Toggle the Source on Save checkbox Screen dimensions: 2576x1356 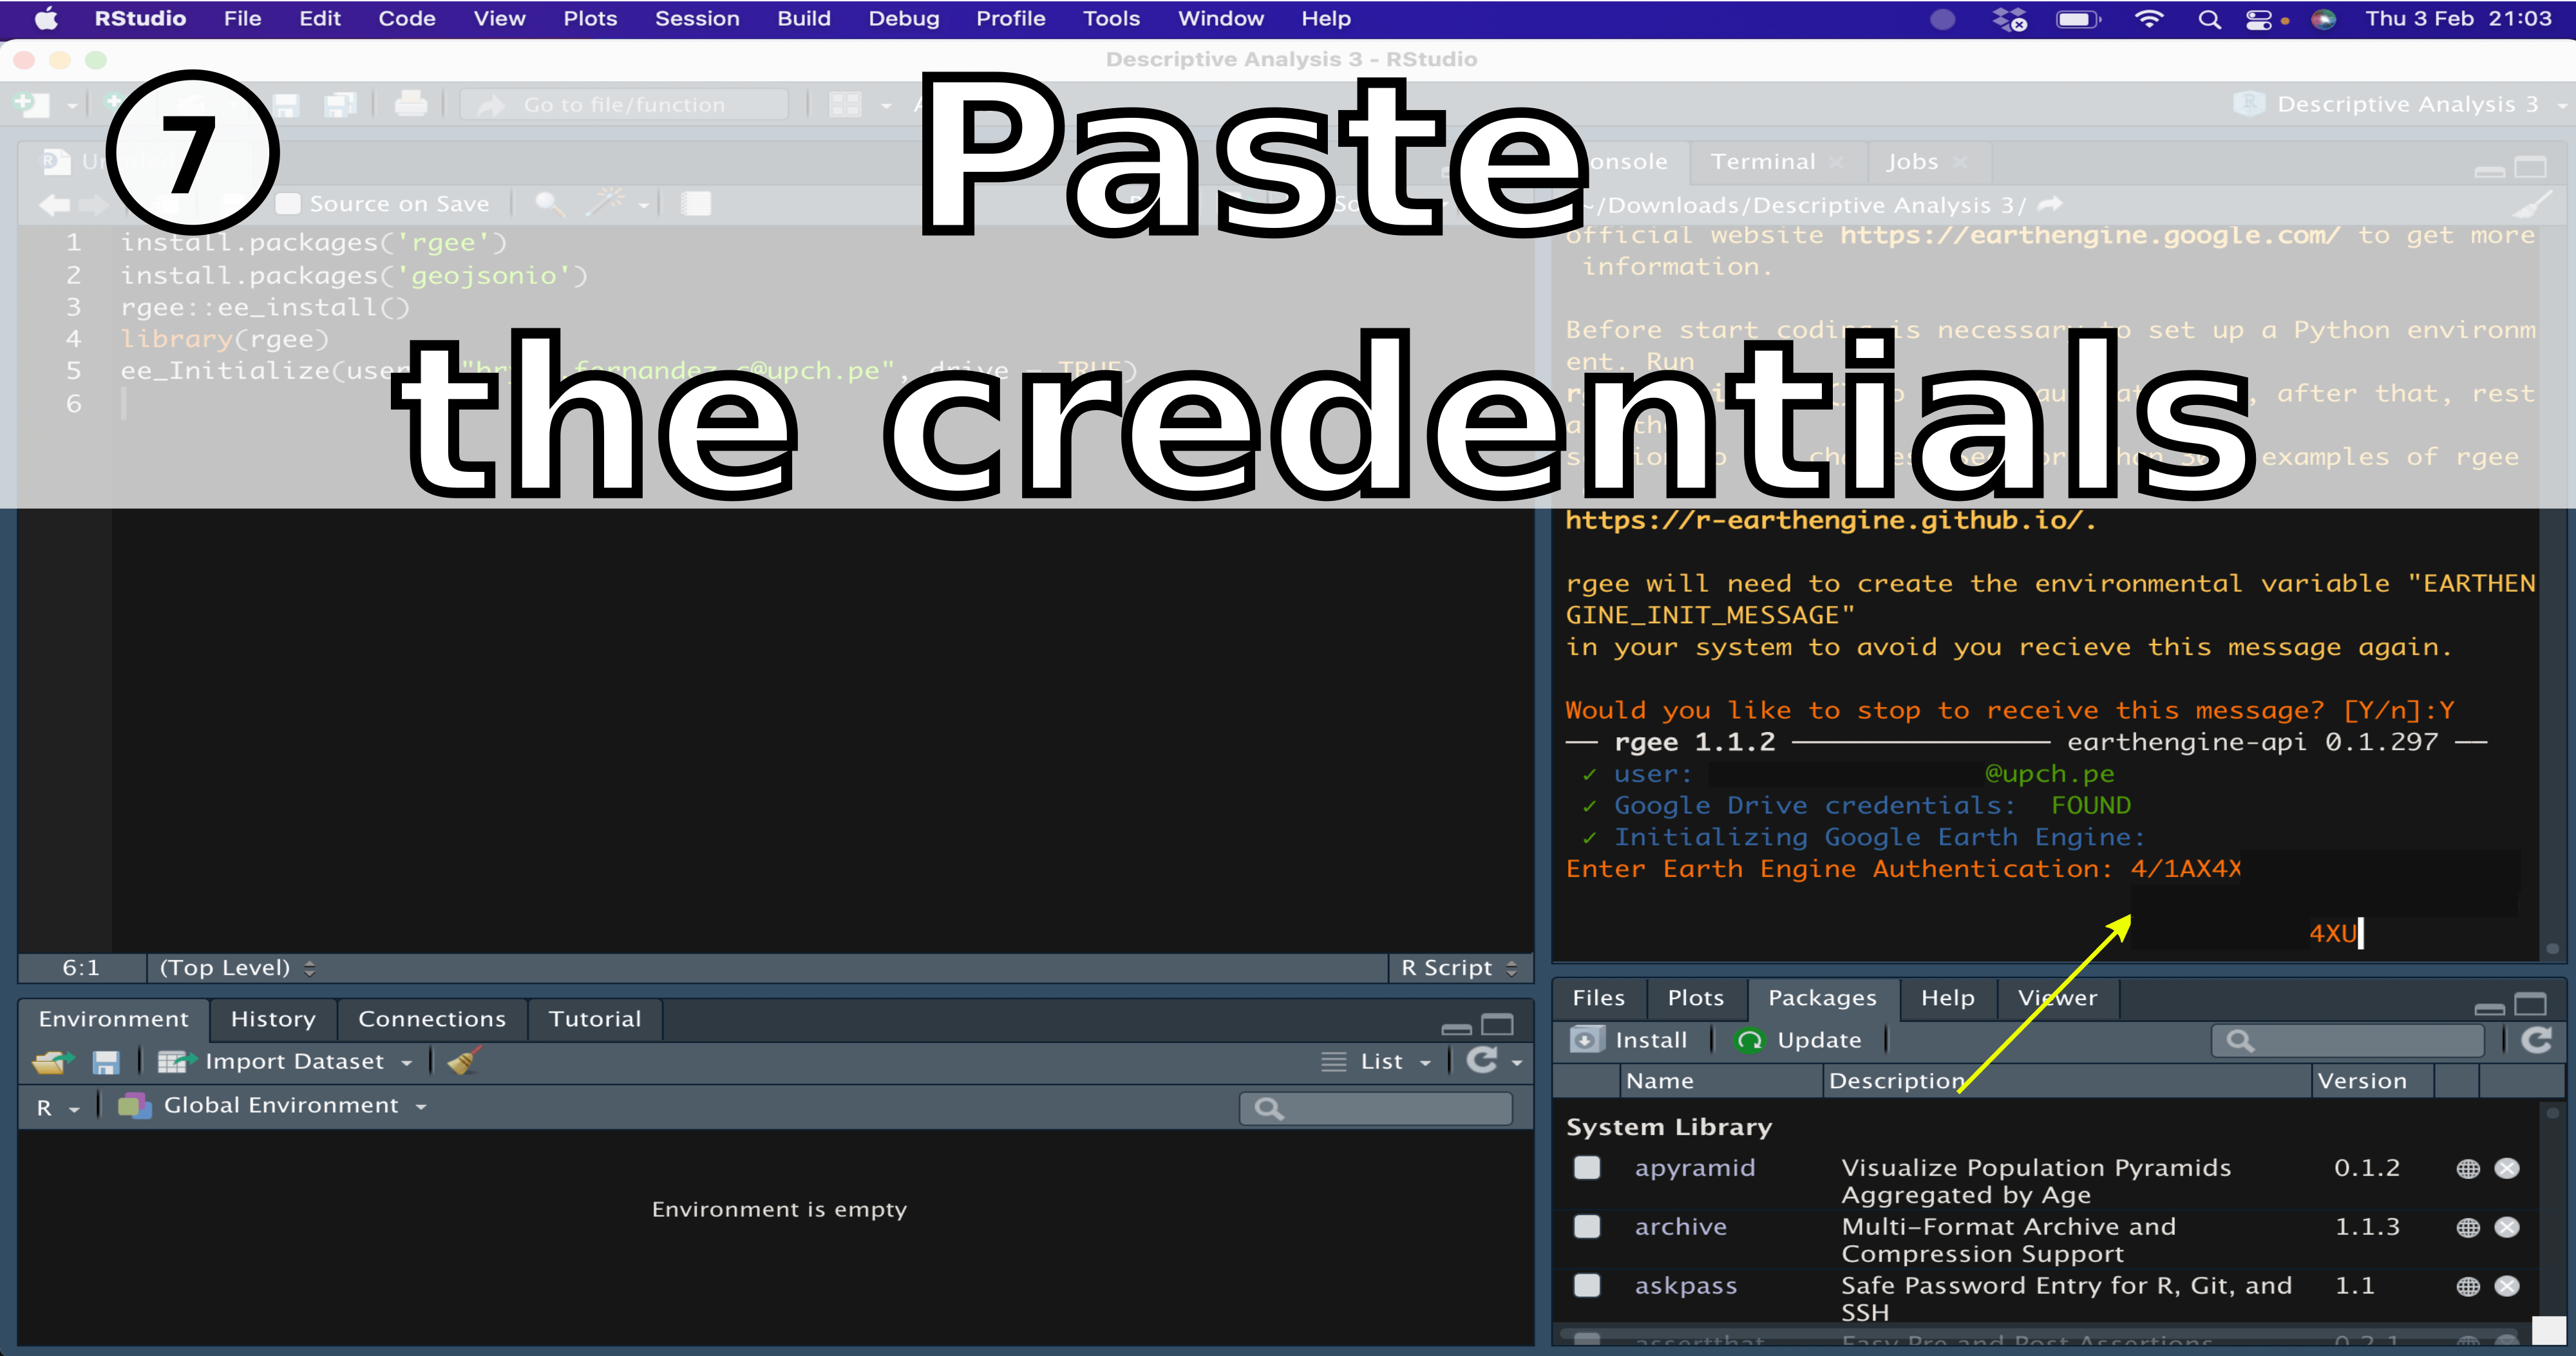click(288, 204)
